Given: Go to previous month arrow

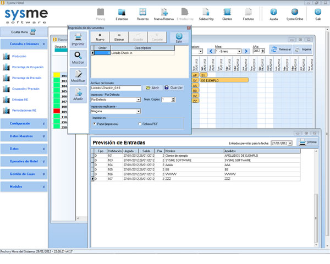Looking at the screenshot, I should pos(211,51).
